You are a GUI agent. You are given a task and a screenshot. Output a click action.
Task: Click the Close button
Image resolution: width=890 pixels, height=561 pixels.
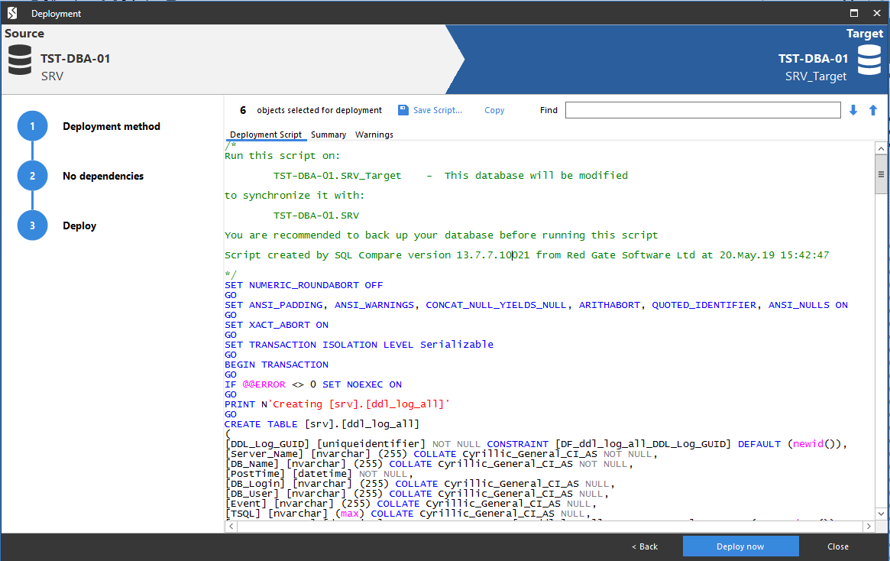click(837, 546)
